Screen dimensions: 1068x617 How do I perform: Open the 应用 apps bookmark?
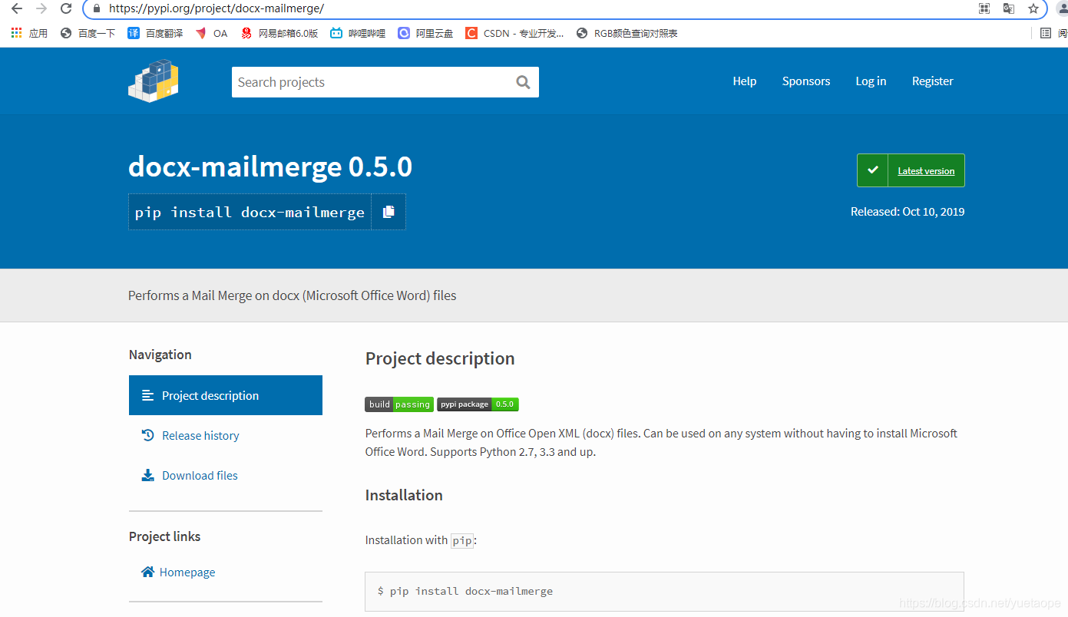click(x=29, y=33)
